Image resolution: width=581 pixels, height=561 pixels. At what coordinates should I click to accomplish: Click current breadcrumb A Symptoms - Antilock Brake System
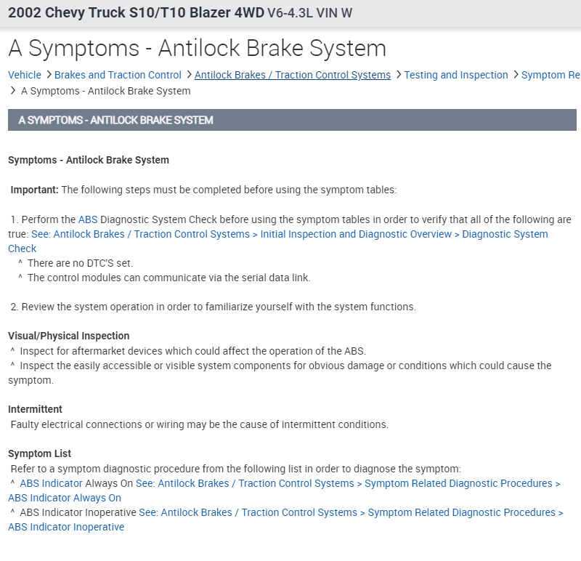[106, 91]
